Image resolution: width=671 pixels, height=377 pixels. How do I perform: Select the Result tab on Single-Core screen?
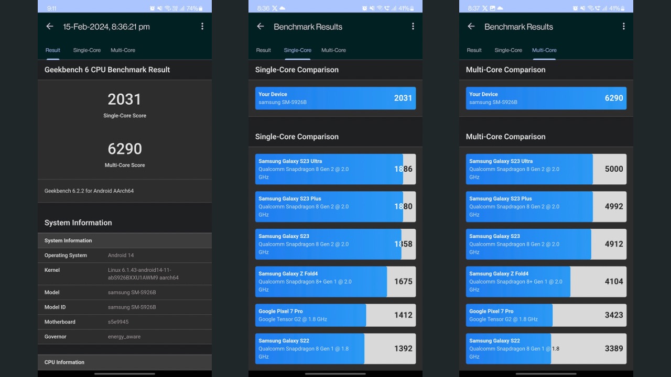pyautogui.click(x=264, y=50)
